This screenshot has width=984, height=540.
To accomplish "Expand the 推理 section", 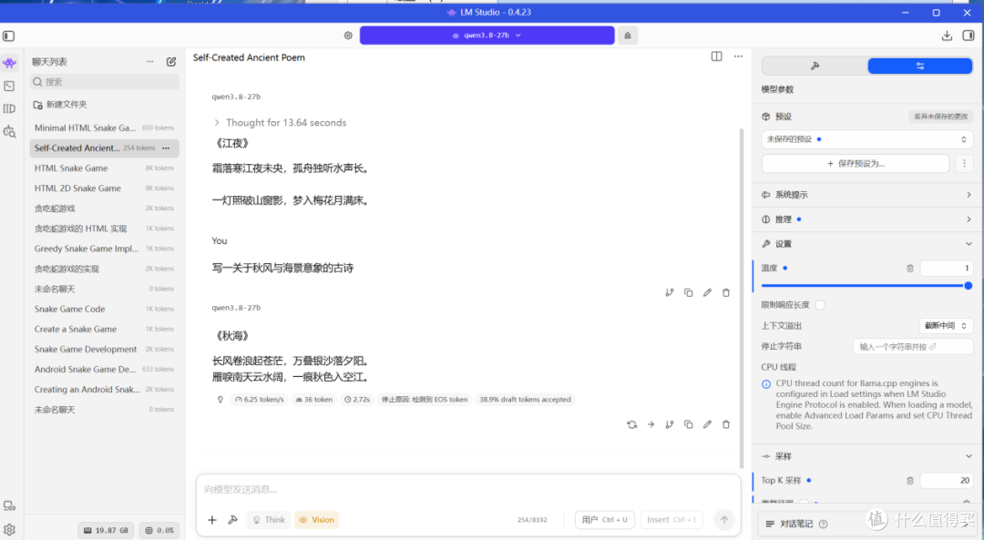I will tap(867, 219).
